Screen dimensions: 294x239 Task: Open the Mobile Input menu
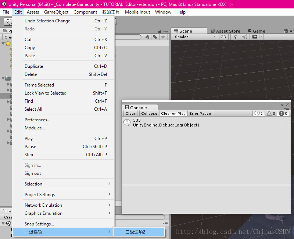[x=137, y=12]
